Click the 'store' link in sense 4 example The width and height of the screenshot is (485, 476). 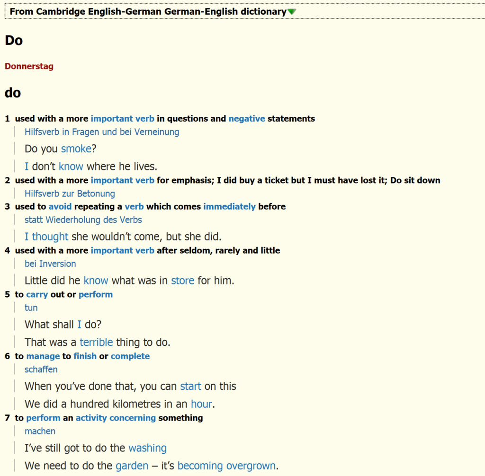pyautogui.click(x=182, y=280)
